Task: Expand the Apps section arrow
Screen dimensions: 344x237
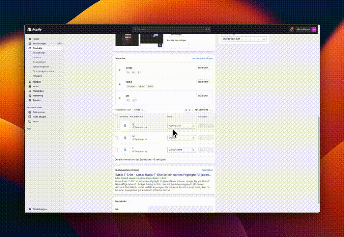Action: point(61,129)
